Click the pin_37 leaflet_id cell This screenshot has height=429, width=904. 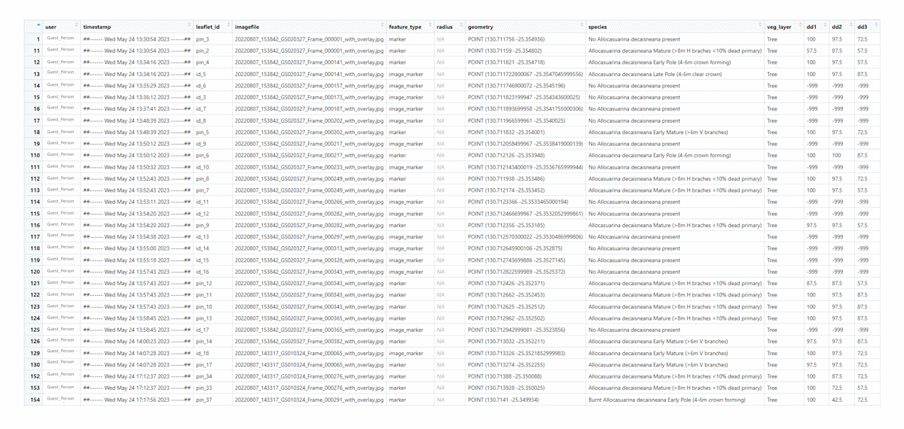(x=204, y=400)
